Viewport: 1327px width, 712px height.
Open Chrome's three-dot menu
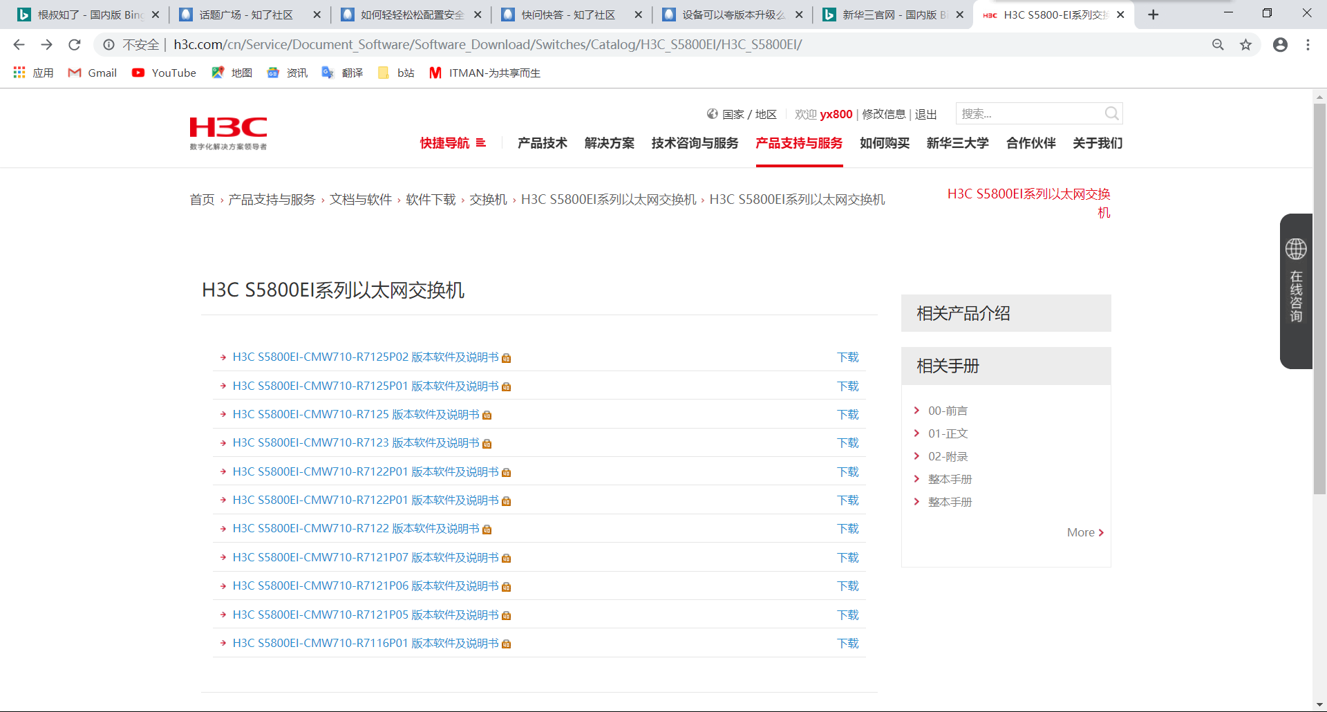click(x=1308, y=45)
